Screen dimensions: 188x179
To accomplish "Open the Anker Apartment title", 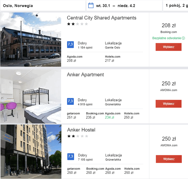I will [x=85, y=74].
